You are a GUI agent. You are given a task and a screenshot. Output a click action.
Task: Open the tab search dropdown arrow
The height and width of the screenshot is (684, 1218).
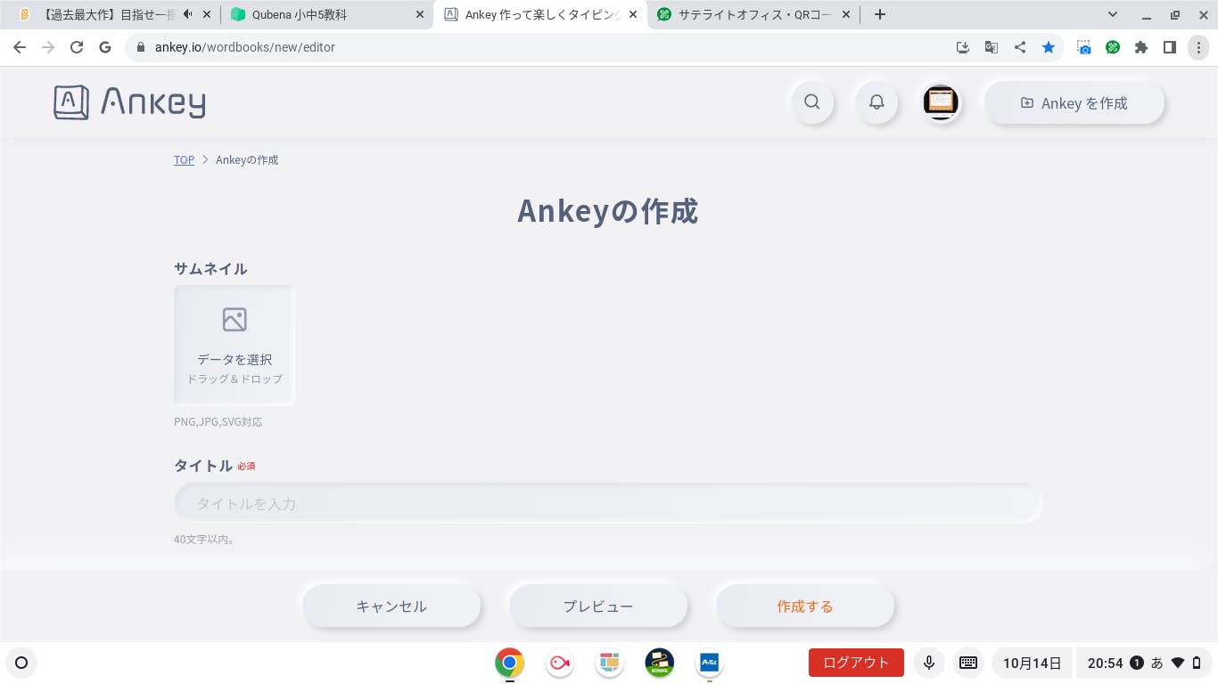(1113, 14)
